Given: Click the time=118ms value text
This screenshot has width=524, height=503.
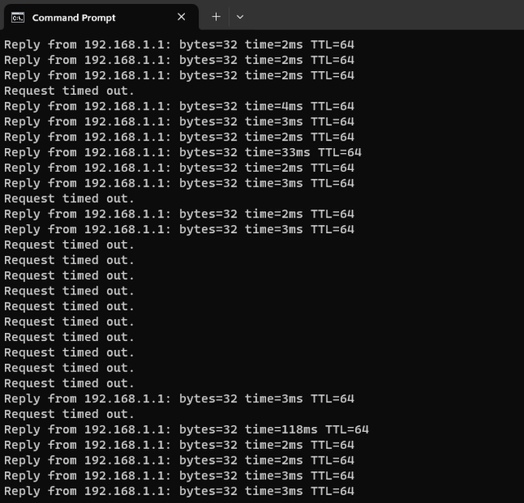Looking at the screenshot, I should [281, 429].
